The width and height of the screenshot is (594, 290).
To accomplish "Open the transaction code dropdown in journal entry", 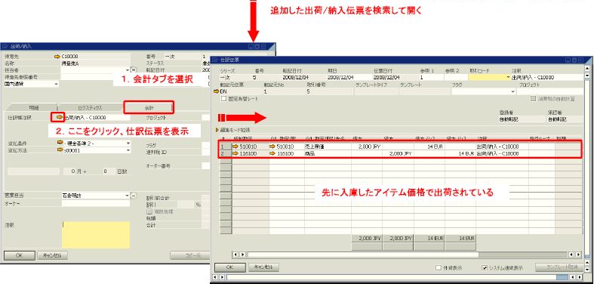I will pyautogui.click(x=508, y=77).
